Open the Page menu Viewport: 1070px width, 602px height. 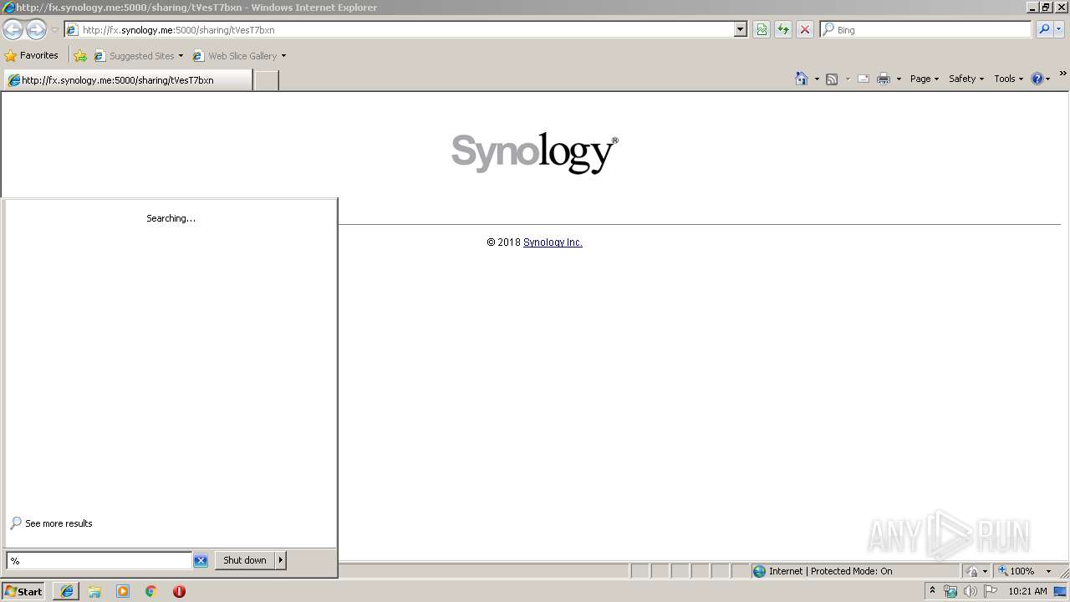[925, 79]
